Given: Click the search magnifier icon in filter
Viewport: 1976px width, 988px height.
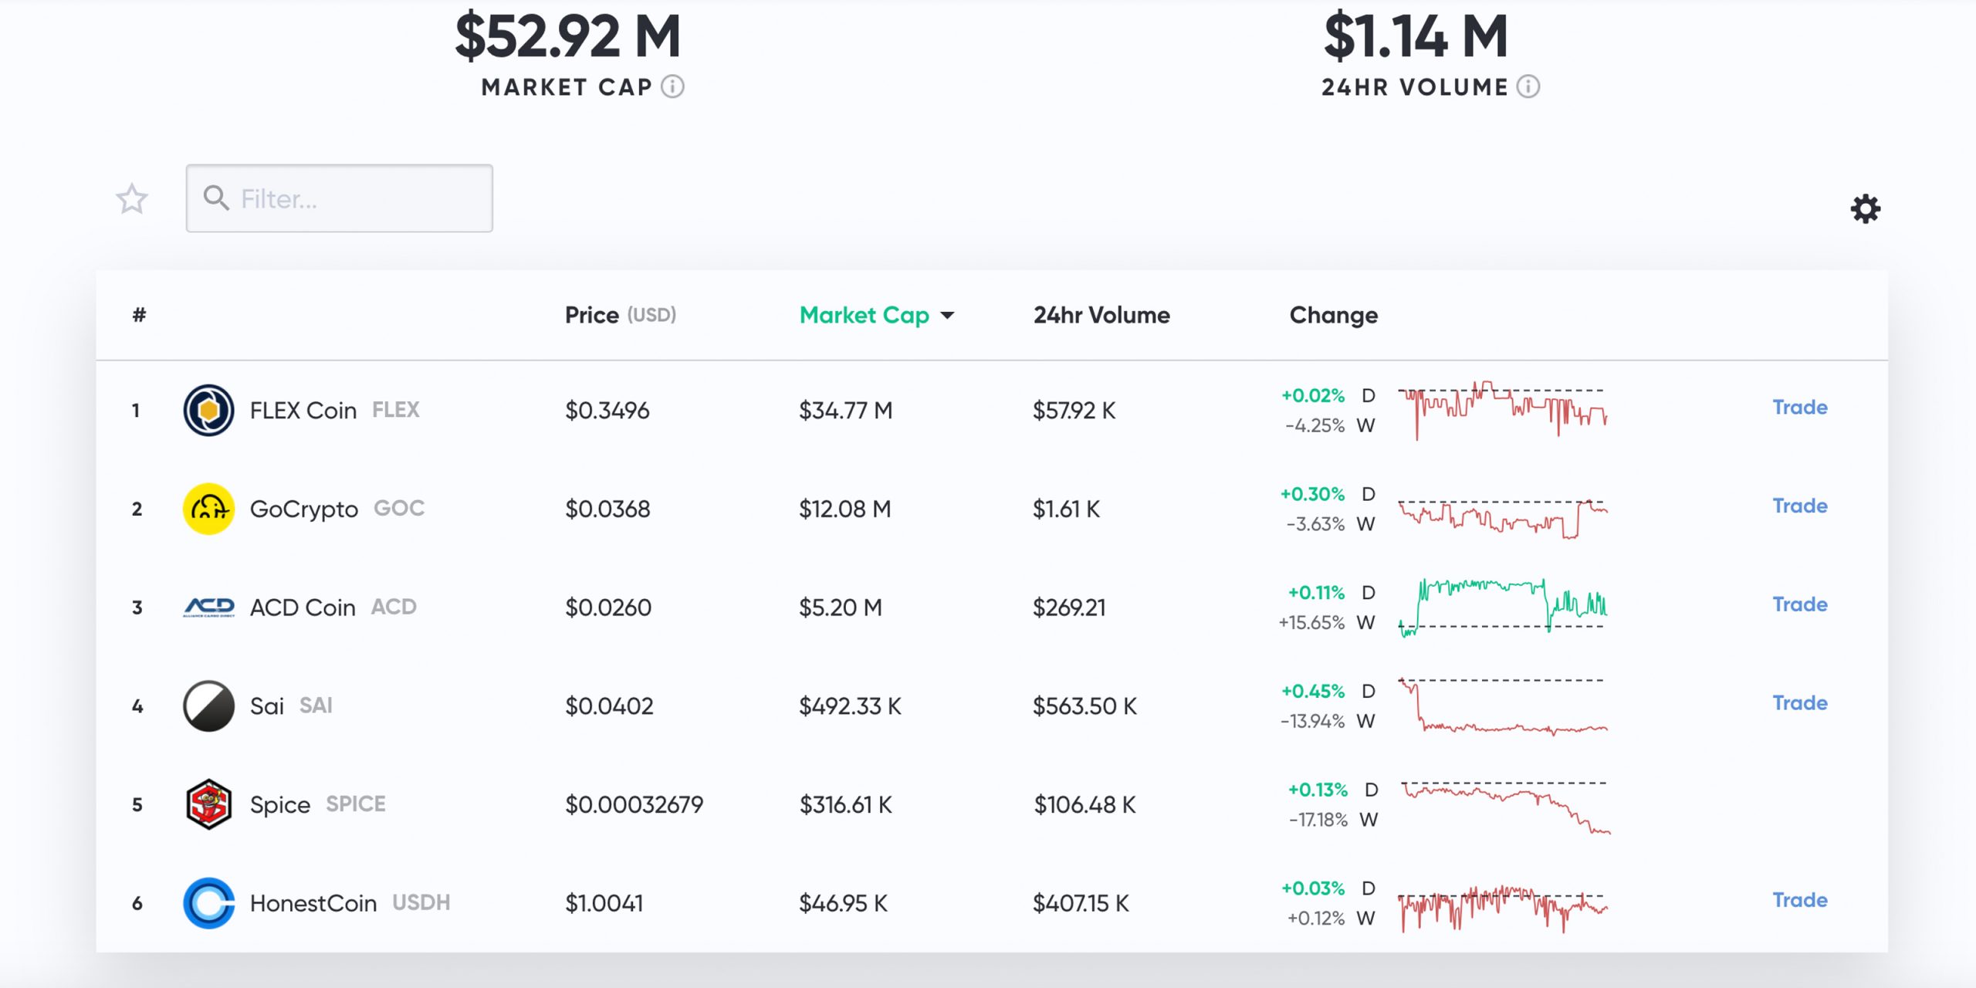Looking at the screenshot, I should (x=216, y=198).
